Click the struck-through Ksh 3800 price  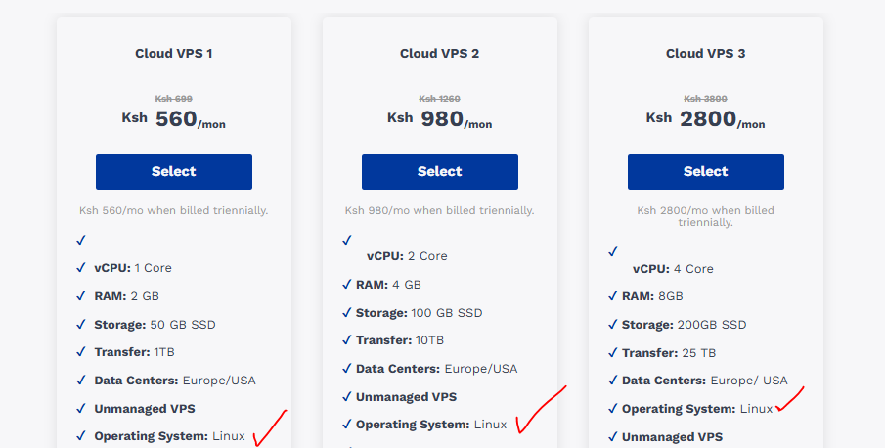click(x=705, y=99)
